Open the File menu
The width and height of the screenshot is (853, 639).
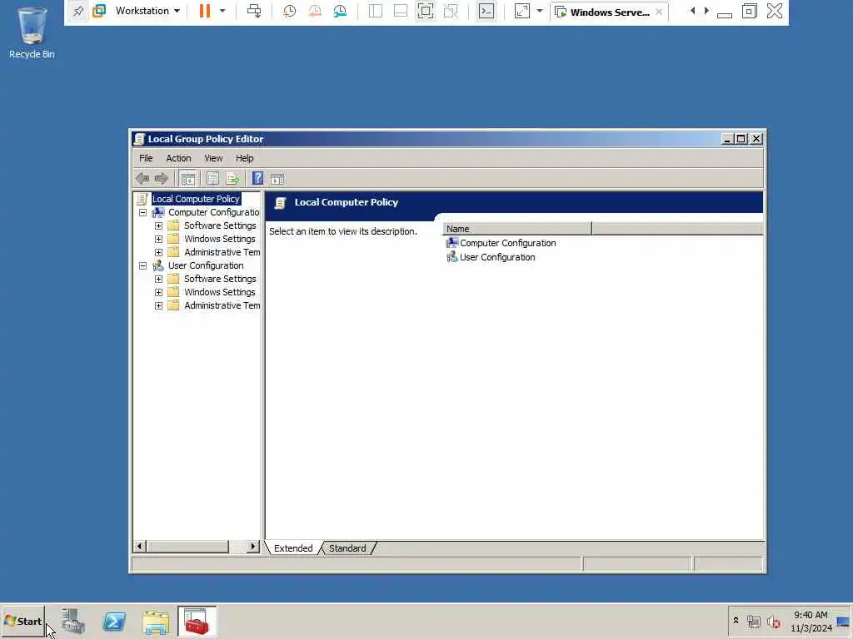pos(146,158)
